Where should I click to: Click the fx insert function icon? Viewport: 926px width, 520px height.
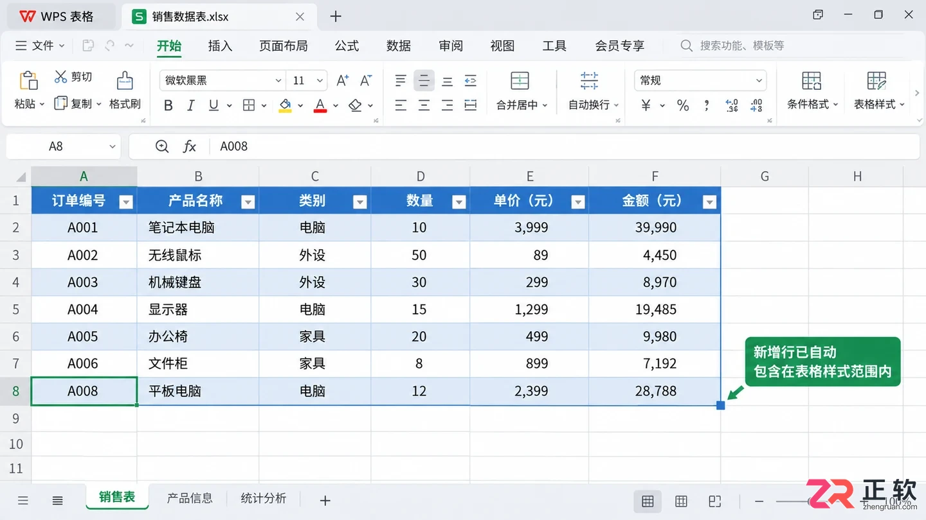pos(190,146)
